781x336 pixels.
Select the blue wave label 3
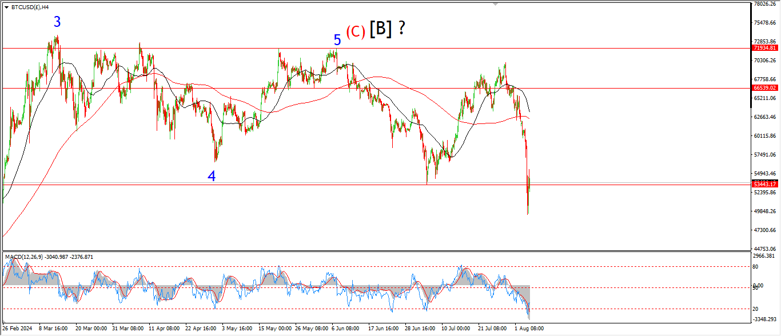tap(57, 22)
